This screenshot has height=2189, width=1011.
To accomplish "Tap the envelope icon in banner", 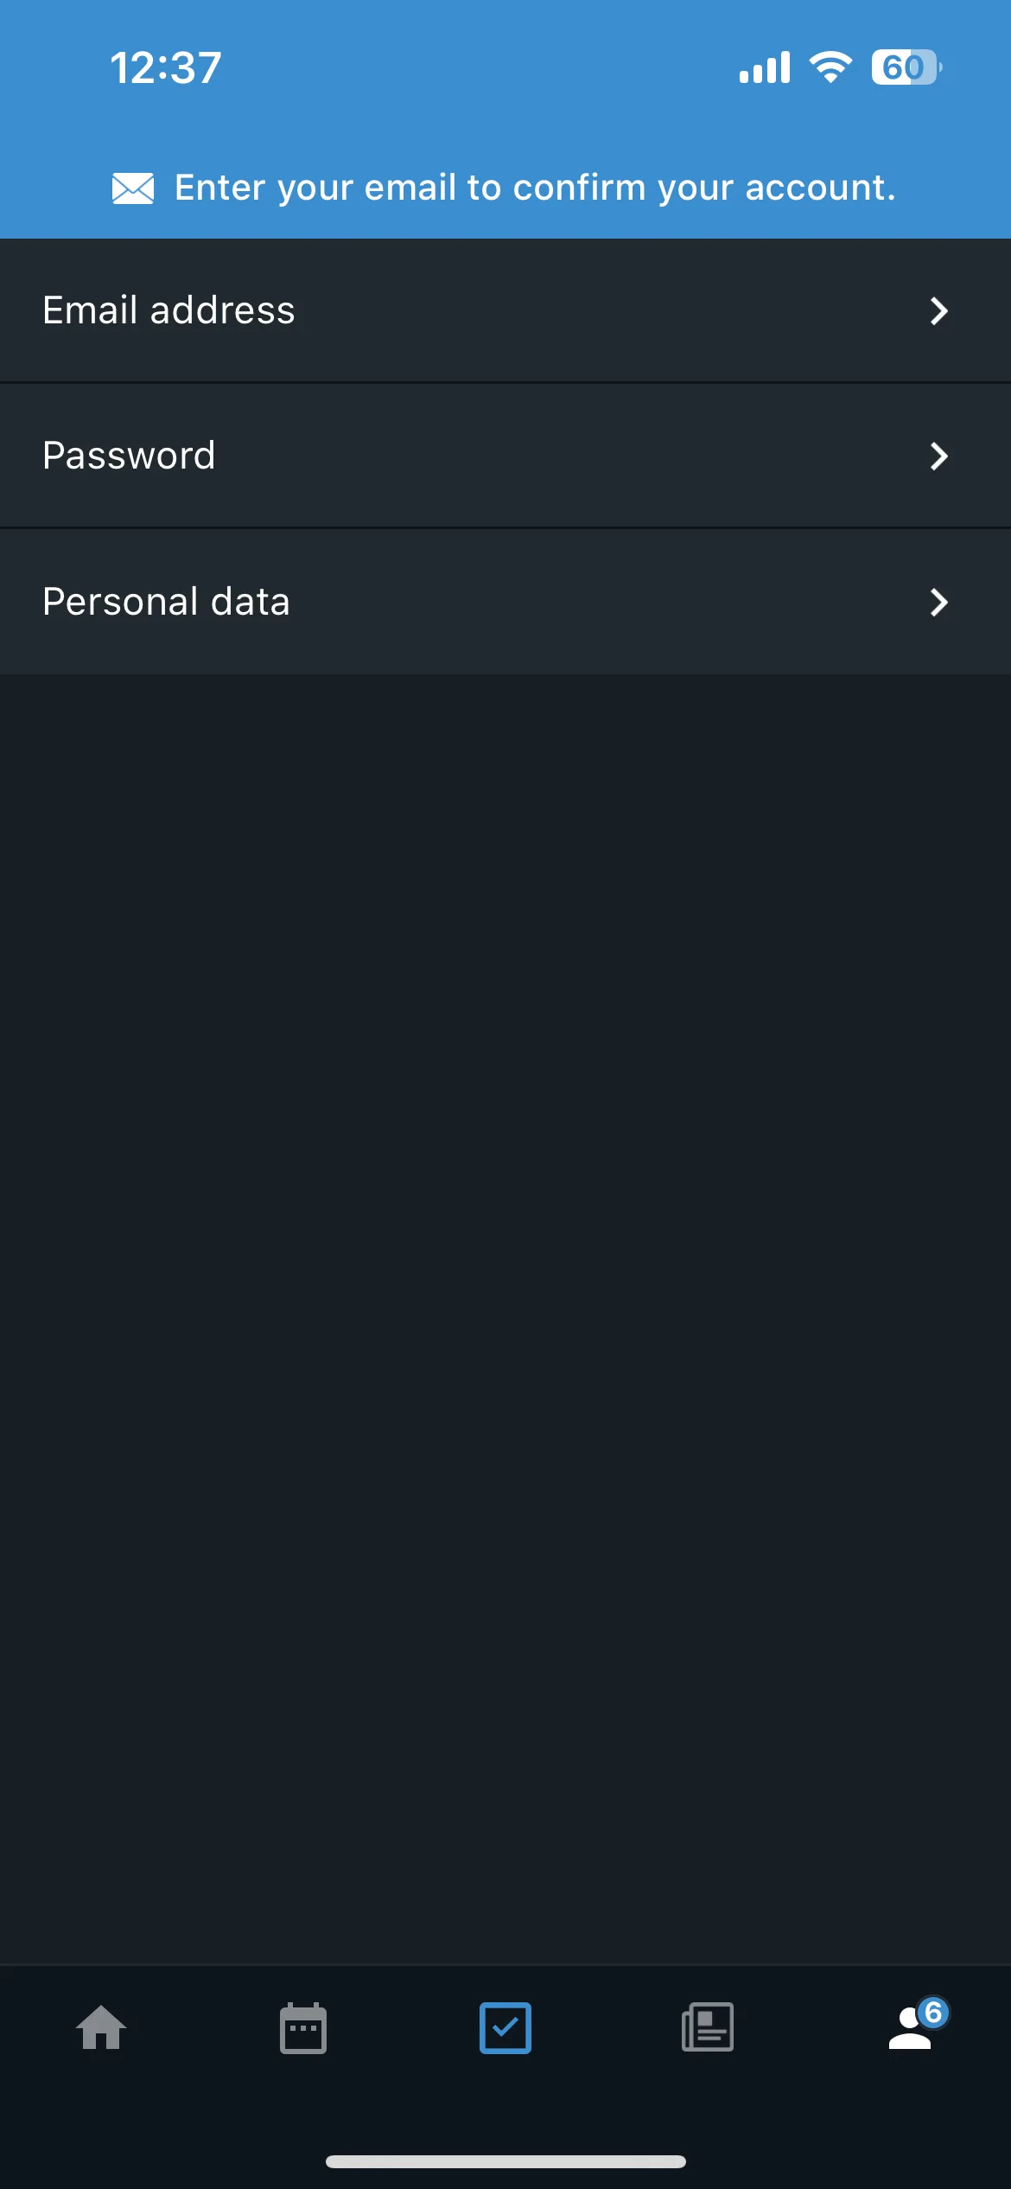I will [133, 188].
